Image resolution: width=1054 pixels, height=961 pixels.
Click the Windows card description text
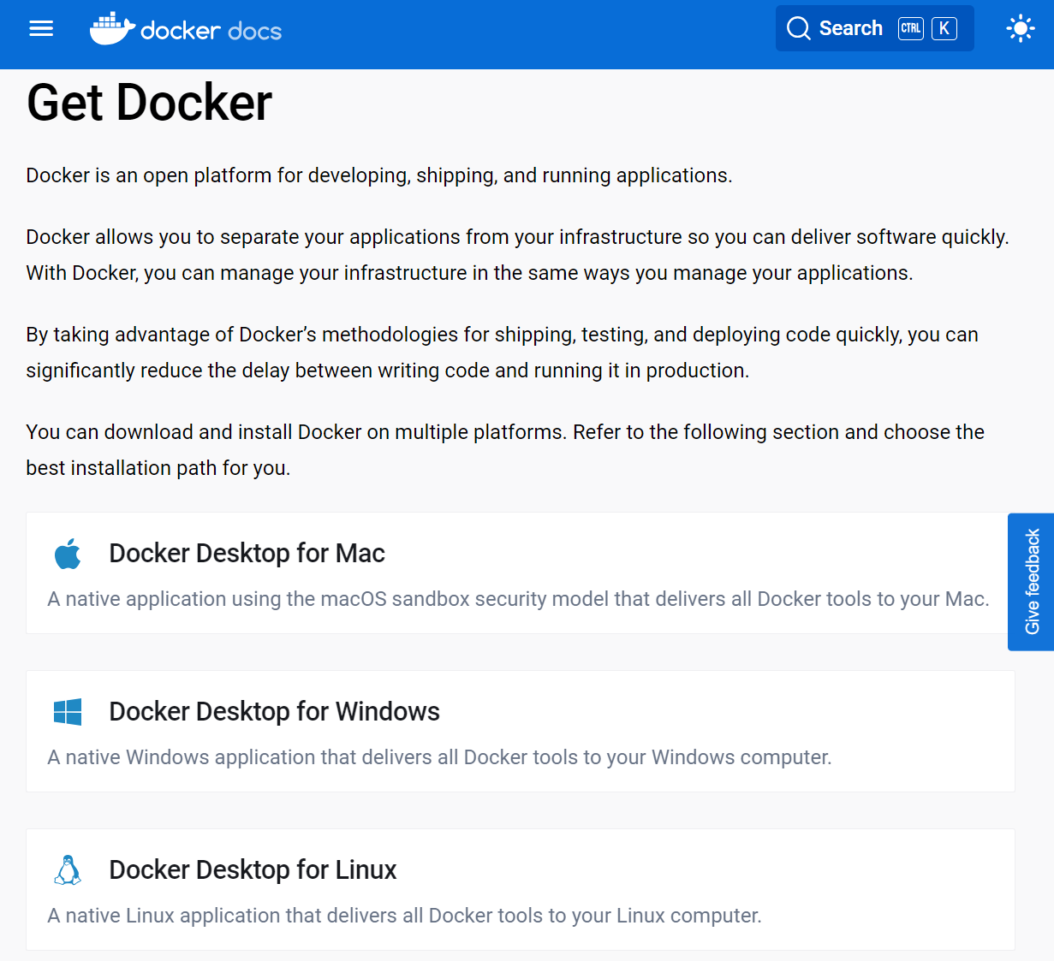439,757
